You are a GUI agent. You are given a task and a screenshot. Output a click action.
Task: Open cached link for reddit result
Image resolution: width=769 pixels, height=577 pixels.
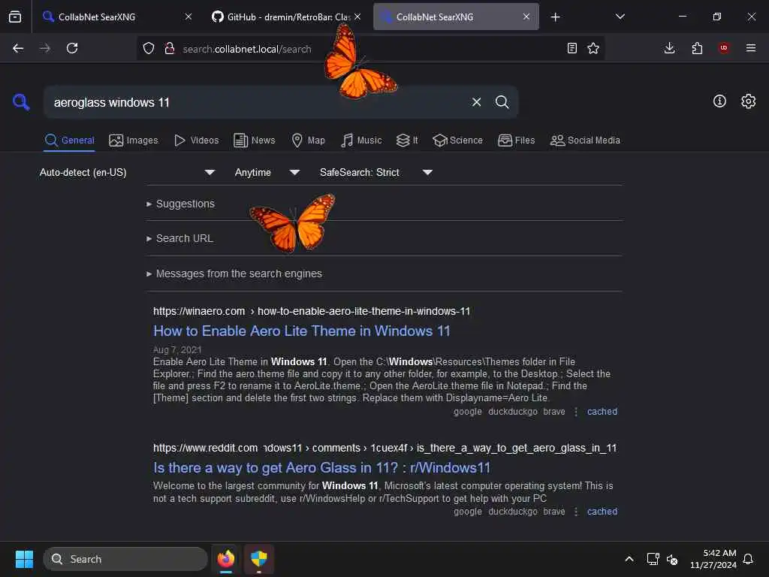(602, 511)
